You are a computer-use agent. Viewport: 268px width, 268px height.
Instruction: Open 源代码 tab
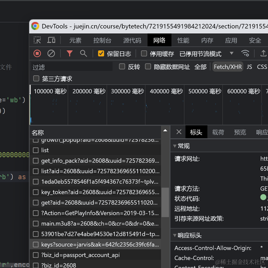tap(132, 40)
